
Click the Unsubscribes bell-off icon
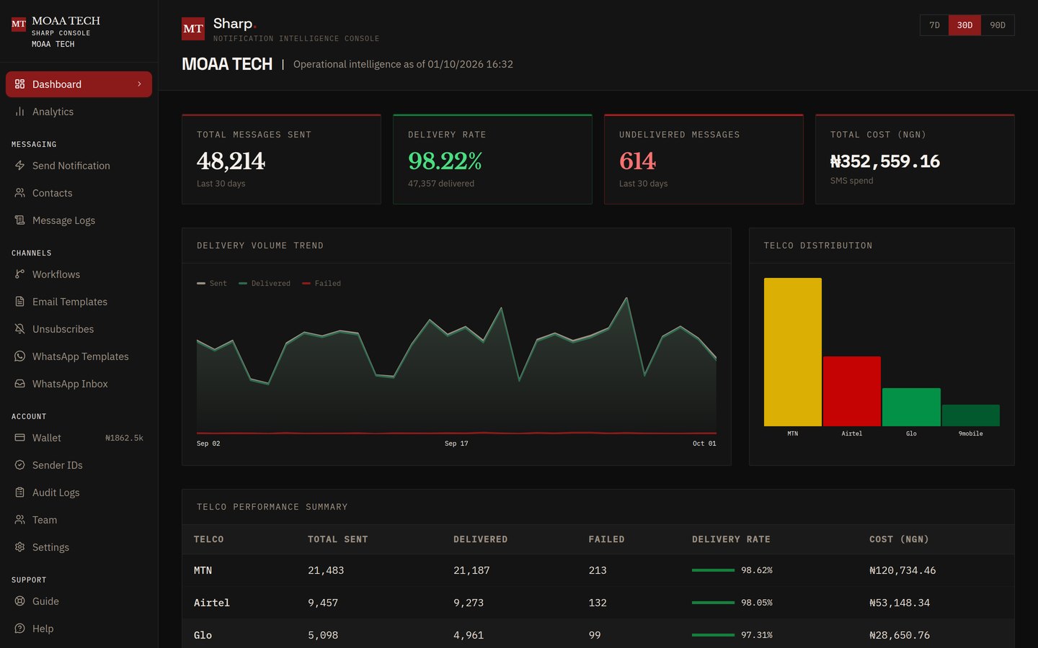(19, 329)
